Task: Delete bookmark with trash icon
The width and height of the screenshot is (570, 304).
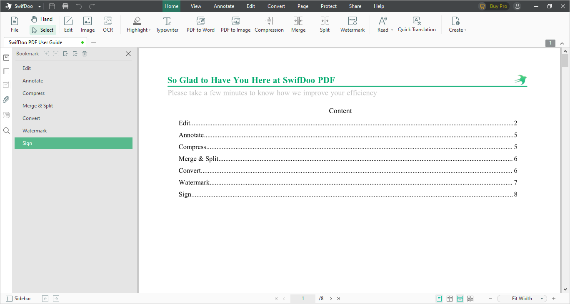Action: click(85, 54)
